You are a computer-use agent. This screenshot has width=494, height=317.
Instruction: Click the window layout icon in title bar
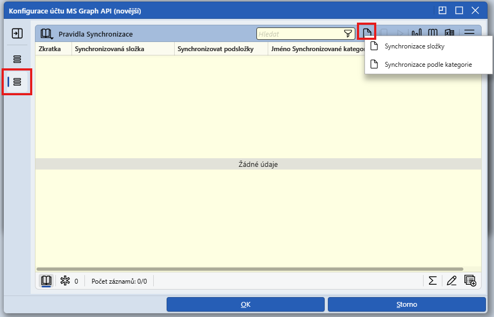(x=442, y=10)
